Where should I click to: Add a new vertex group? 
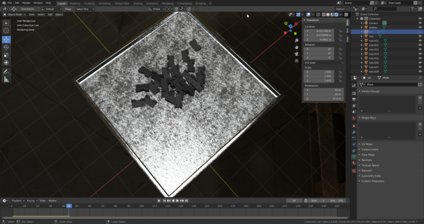click(420, 98)
